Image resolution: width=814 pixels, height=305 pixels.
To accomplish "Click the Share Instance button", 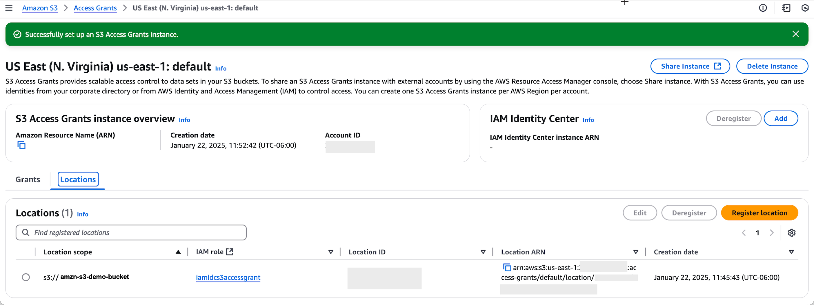I will pyautogui.click(x=690, y=66).
